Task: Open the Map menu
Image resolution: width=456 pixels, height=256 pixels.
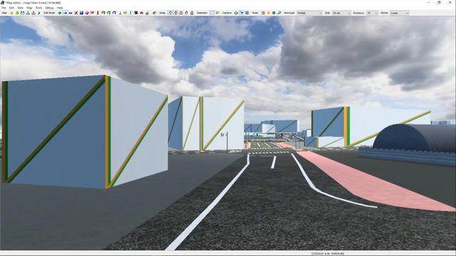Action: click(x=29, y=8)
